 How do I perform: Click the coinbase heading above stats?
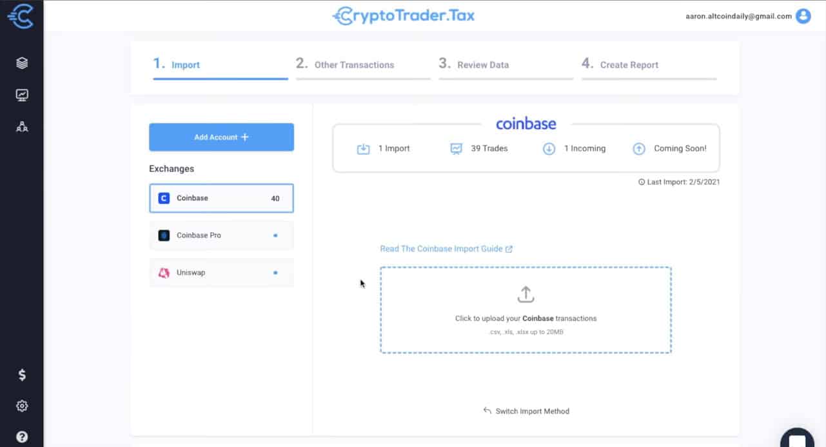pos(526,124)
